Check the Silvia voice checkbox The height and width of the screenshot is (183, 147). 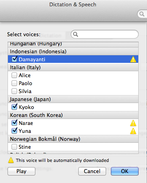14,91
